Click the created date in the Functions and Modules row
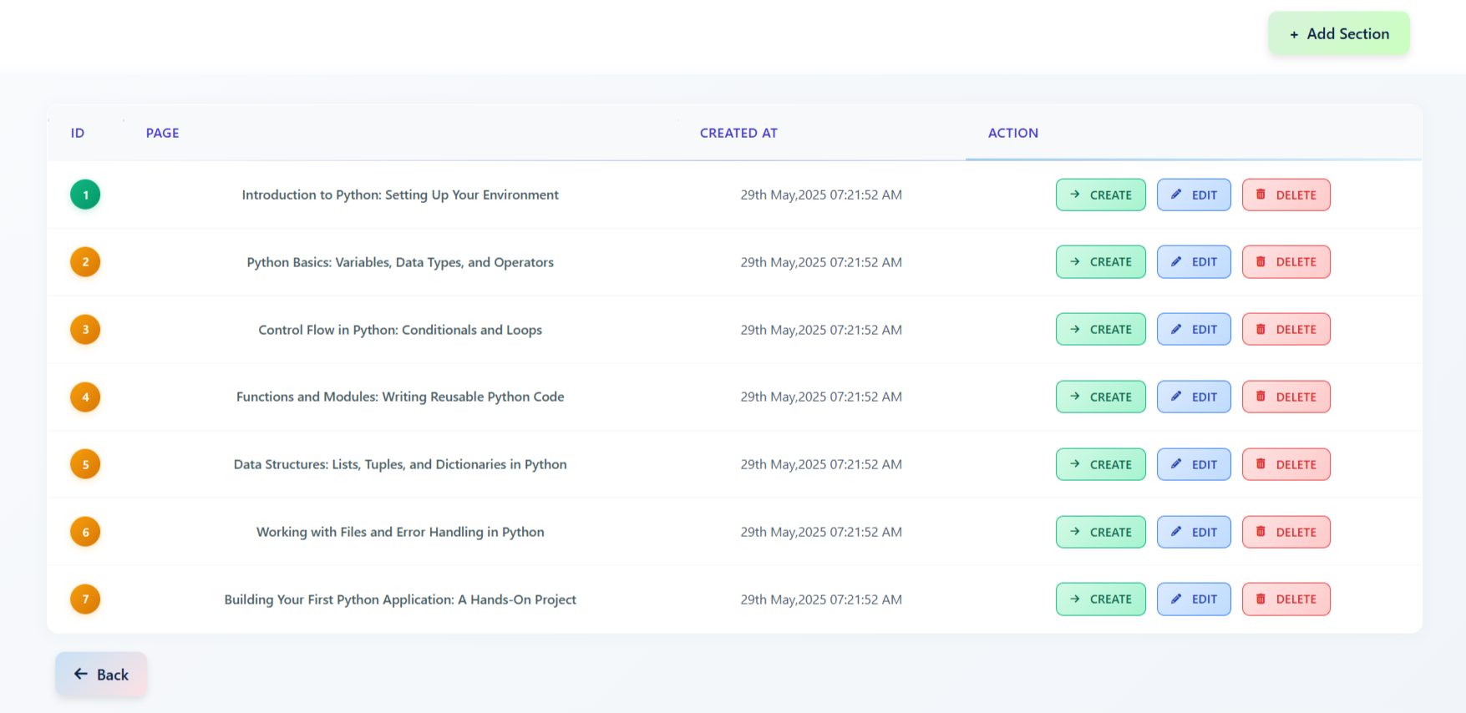Screen dimensions: 1466x713 click(x=821, y=397)
